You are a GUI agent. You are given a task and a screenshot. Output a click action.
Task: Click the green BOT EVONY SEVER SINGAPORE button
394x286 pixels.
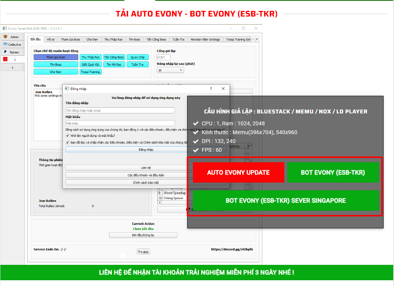click(x=285, y=201)
